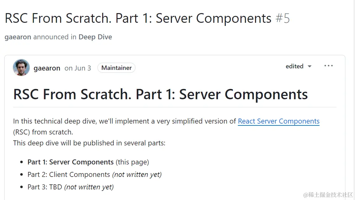Open gaearon link in announced line
This screenshot has width=355, height=200.
click(x=18, y=37)
